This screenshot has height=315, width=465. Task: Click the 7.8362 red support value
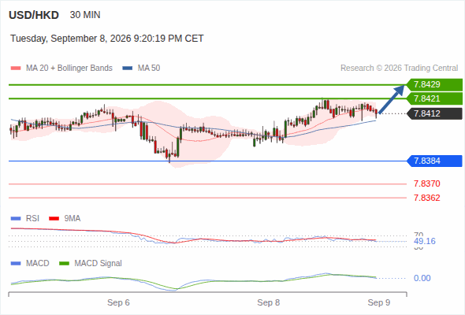click(426, 198)
